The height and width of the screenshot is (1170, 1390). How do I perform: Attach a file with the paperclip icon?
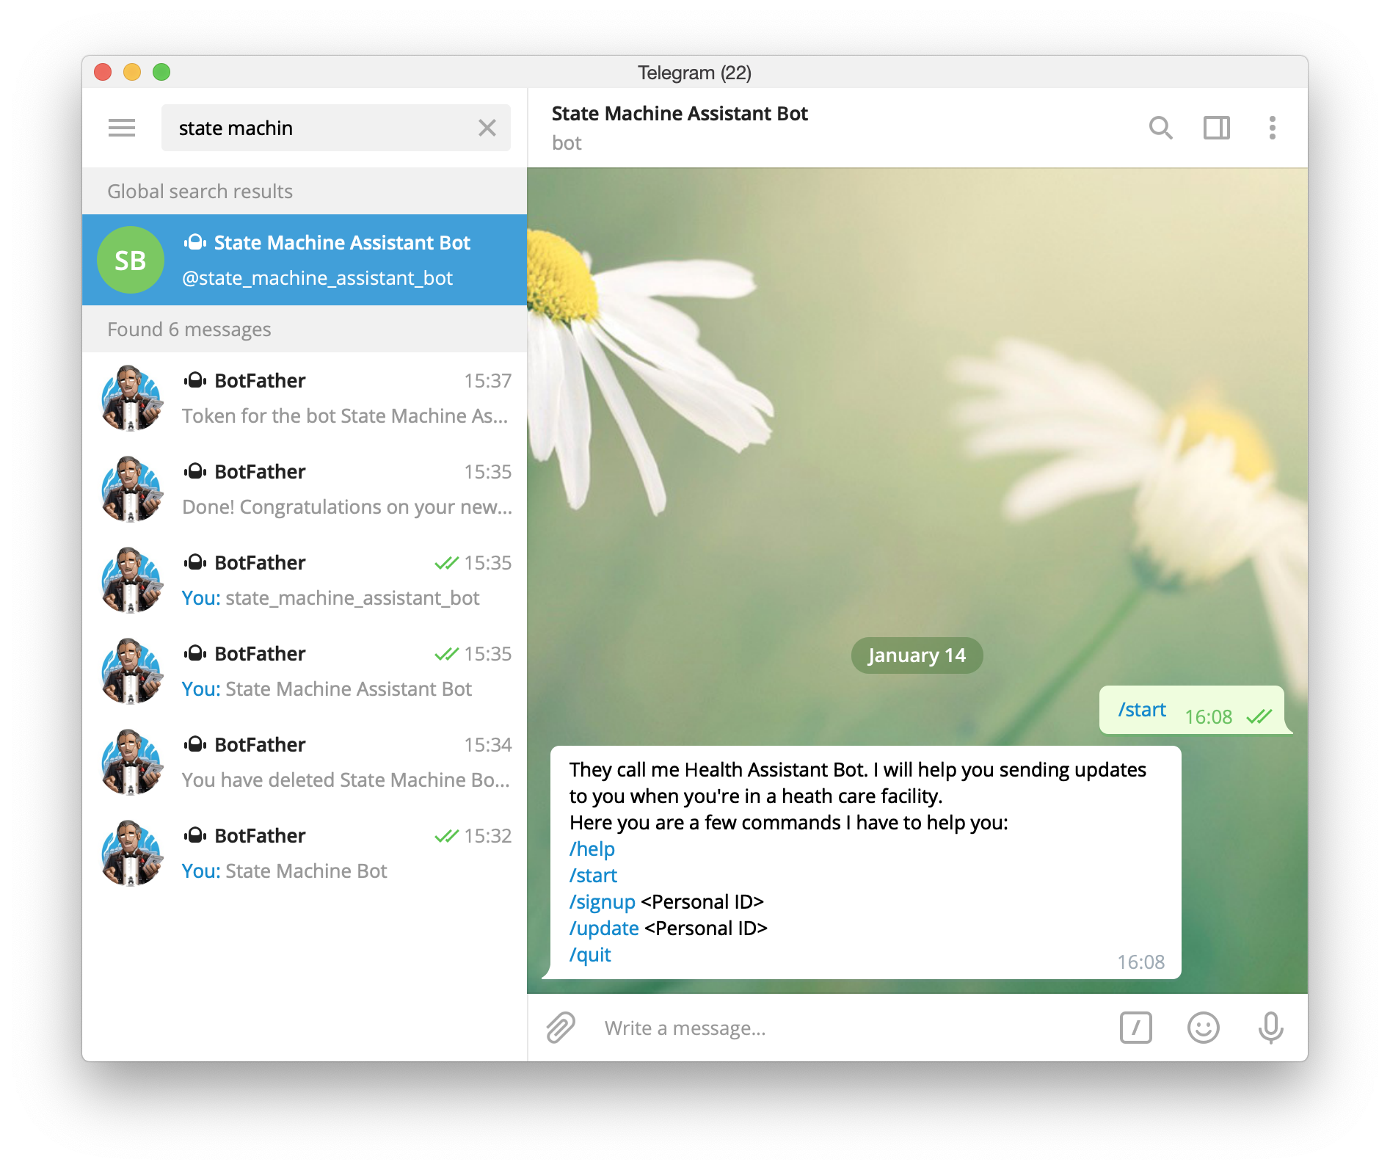click(561, 1028)
